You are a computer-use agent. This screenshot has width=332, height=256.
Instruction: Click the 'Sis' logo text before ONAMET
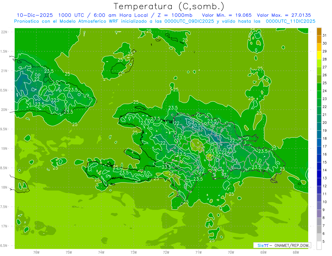coord(261,245)
